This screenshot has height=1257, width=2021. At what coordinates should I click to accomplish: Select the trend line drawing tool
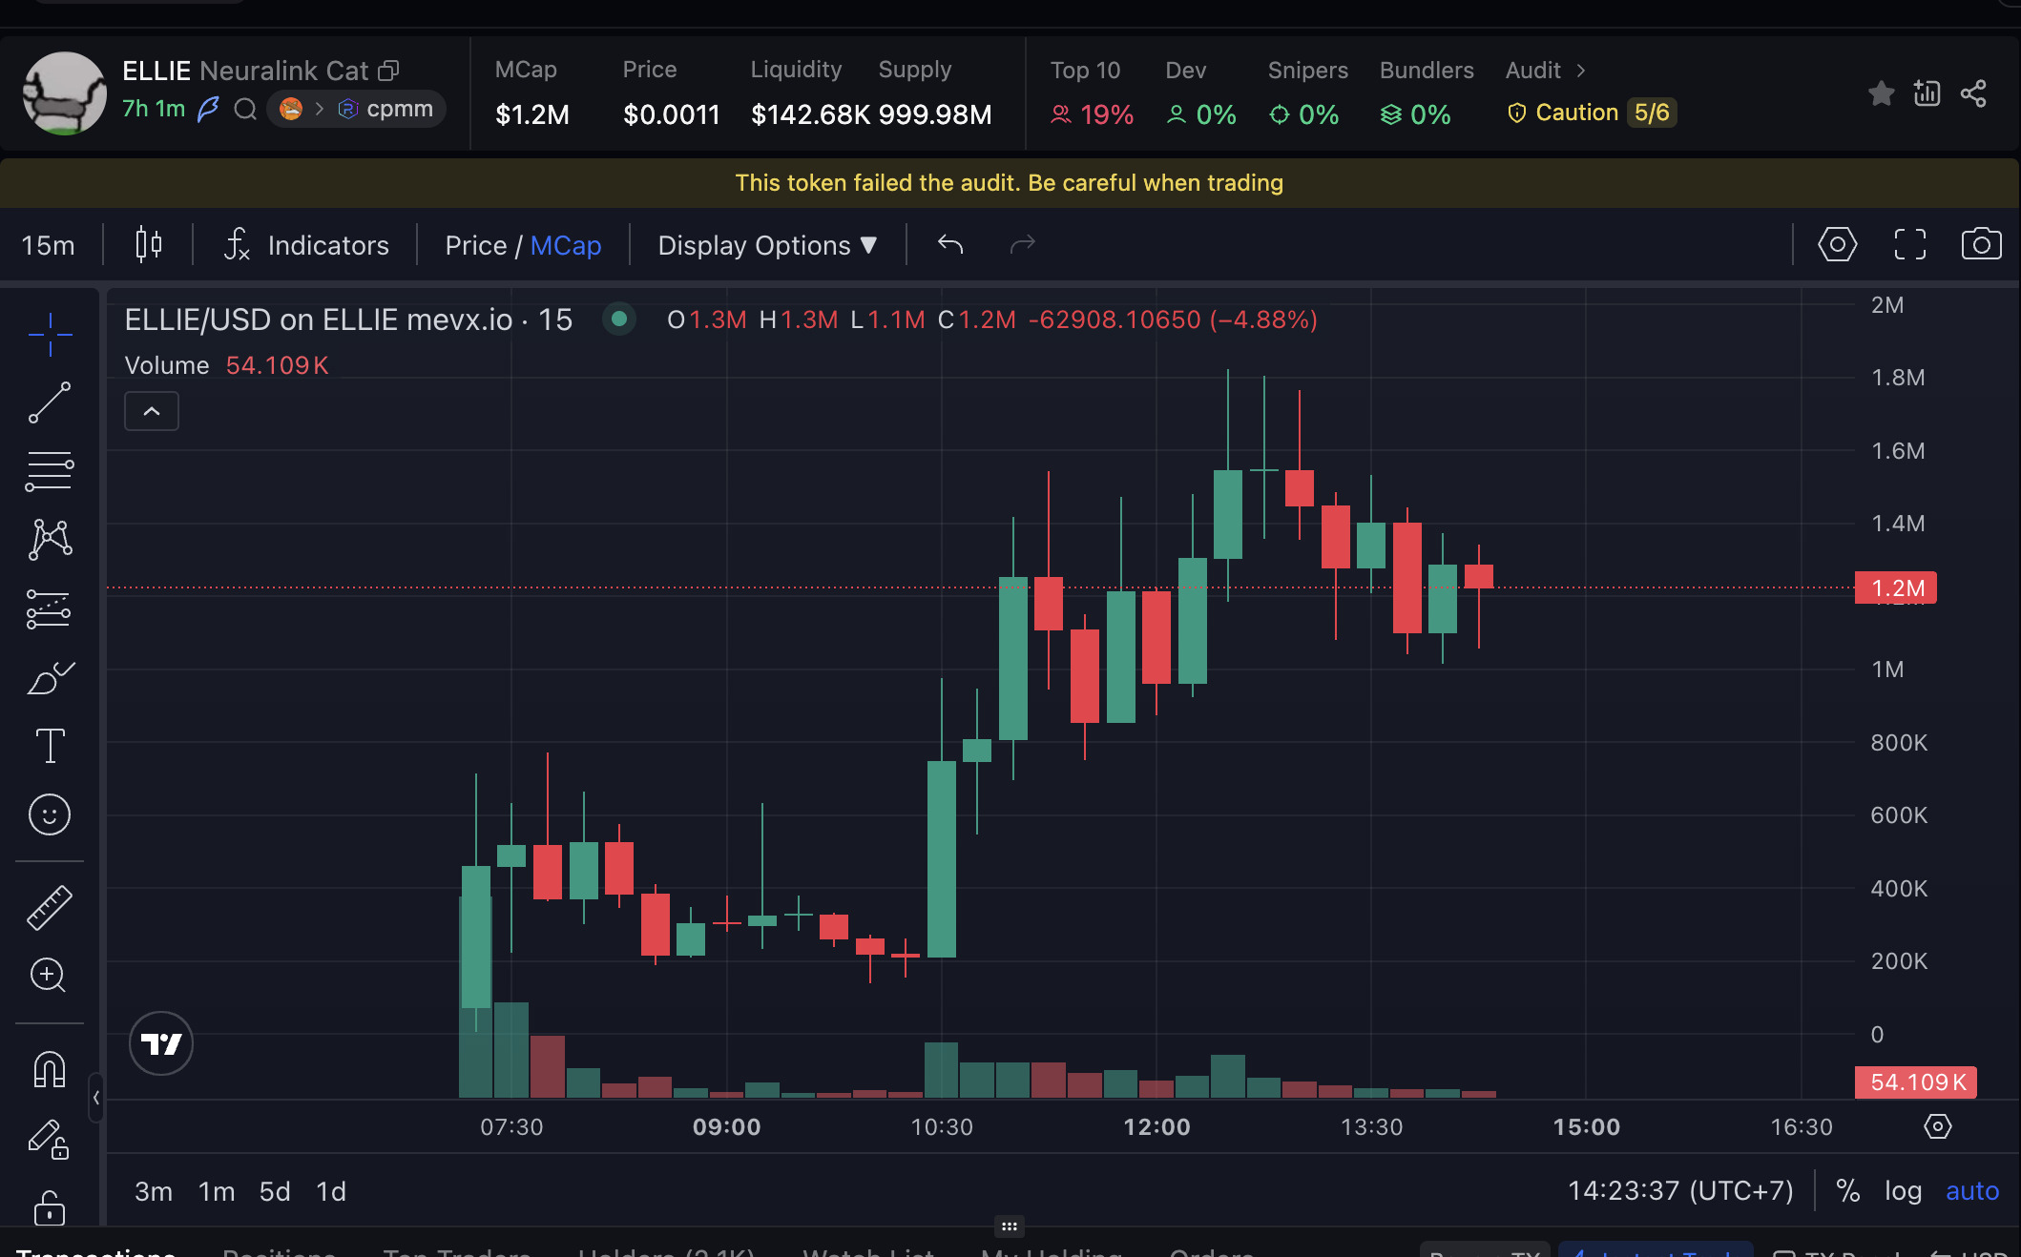click(50, 402)
